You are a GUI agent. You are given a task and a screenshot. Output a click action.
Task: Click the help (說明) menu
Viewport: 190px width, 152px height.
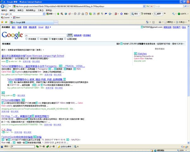point(49,10)
